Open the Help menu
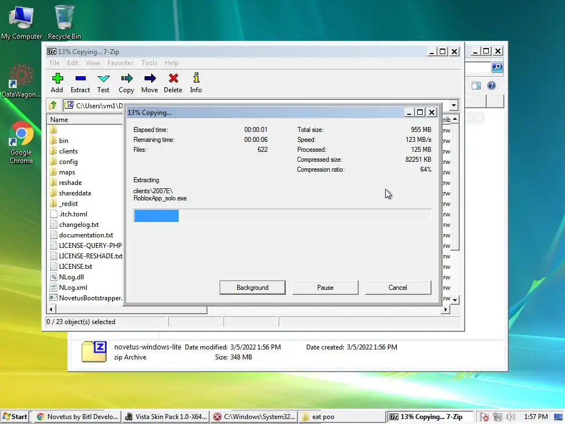This screenshot has height=424, width=565. (x=172, y=63)
